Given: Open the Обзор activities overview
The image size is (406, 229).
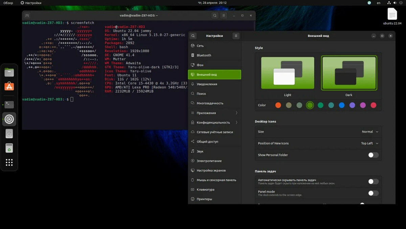Looking at the screenshot, I should click(x=8, y=3).
